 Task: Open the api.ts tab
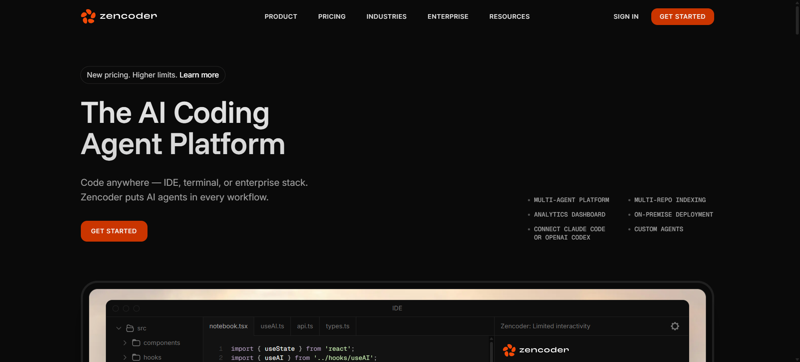pos(305,326)
